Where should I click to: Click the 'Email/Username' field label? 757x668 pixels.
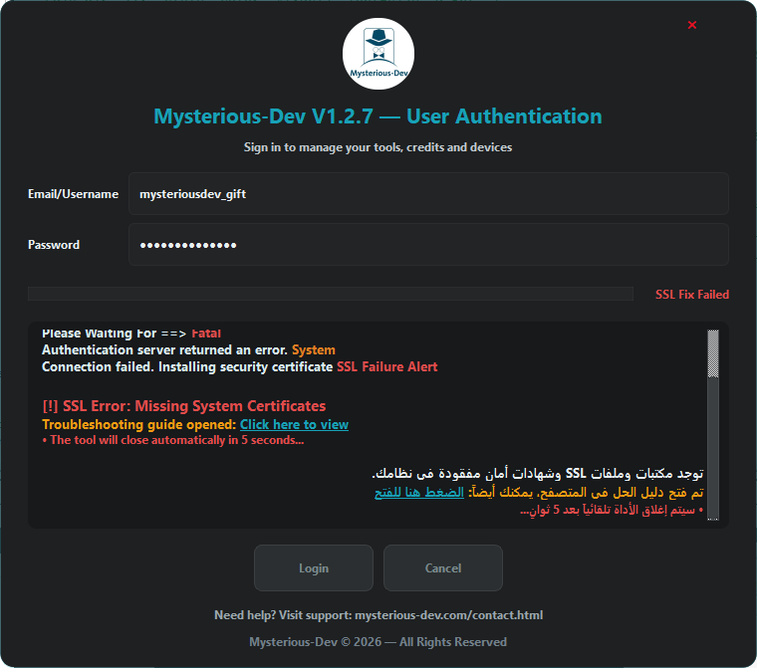(x=73, y=194)
